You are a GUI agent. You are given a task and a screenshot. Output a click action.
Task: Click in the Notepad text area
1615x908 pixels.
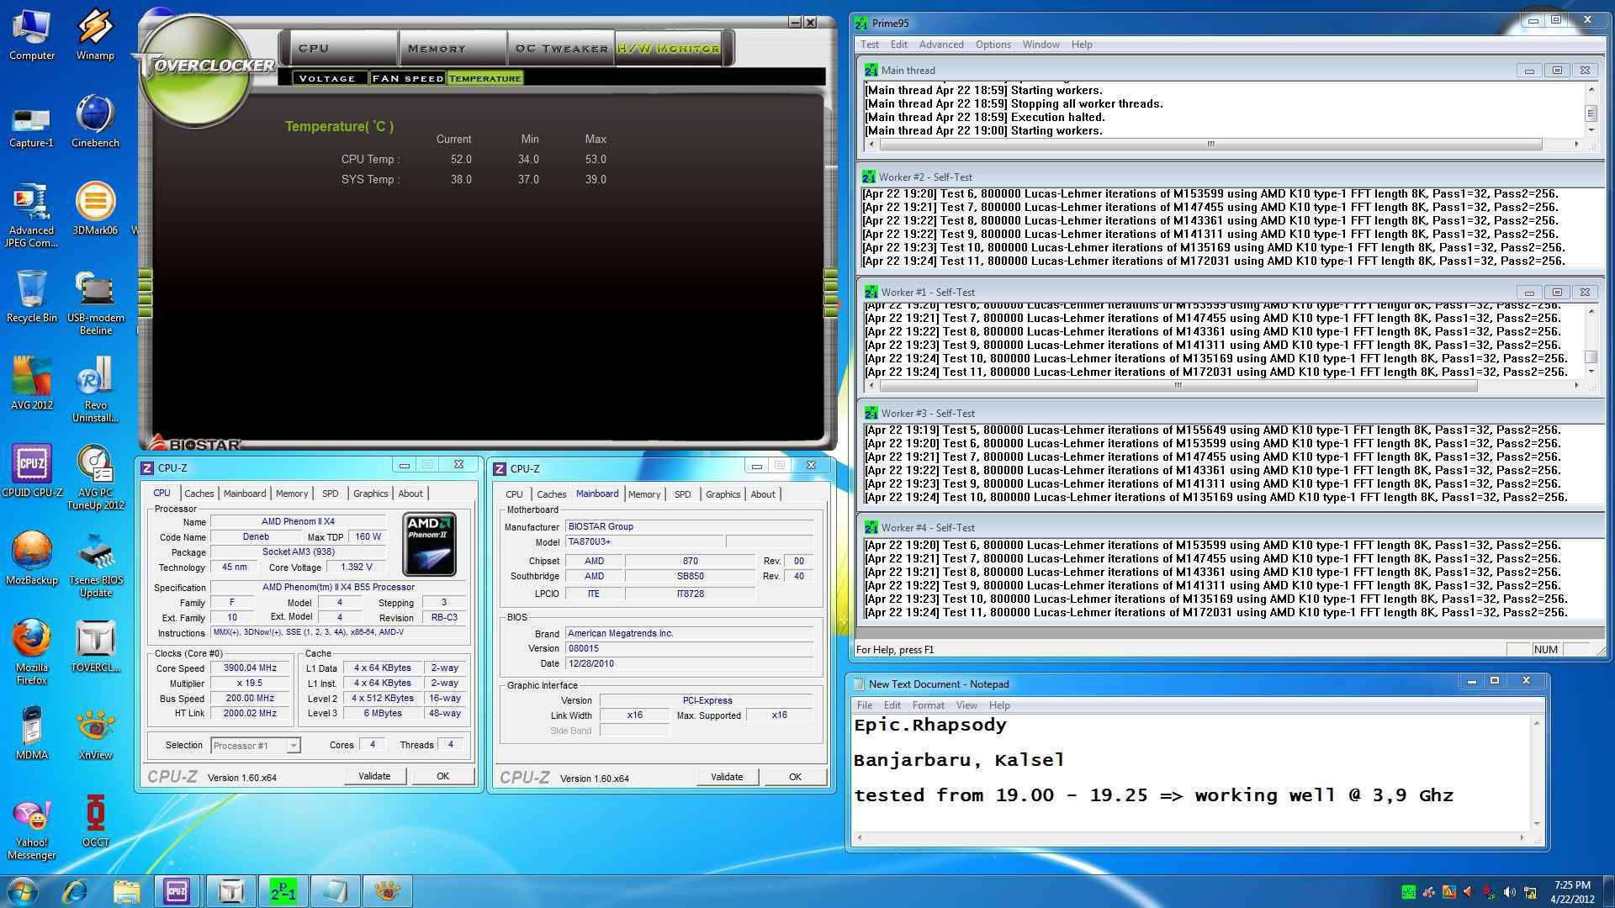(1191, 773)
